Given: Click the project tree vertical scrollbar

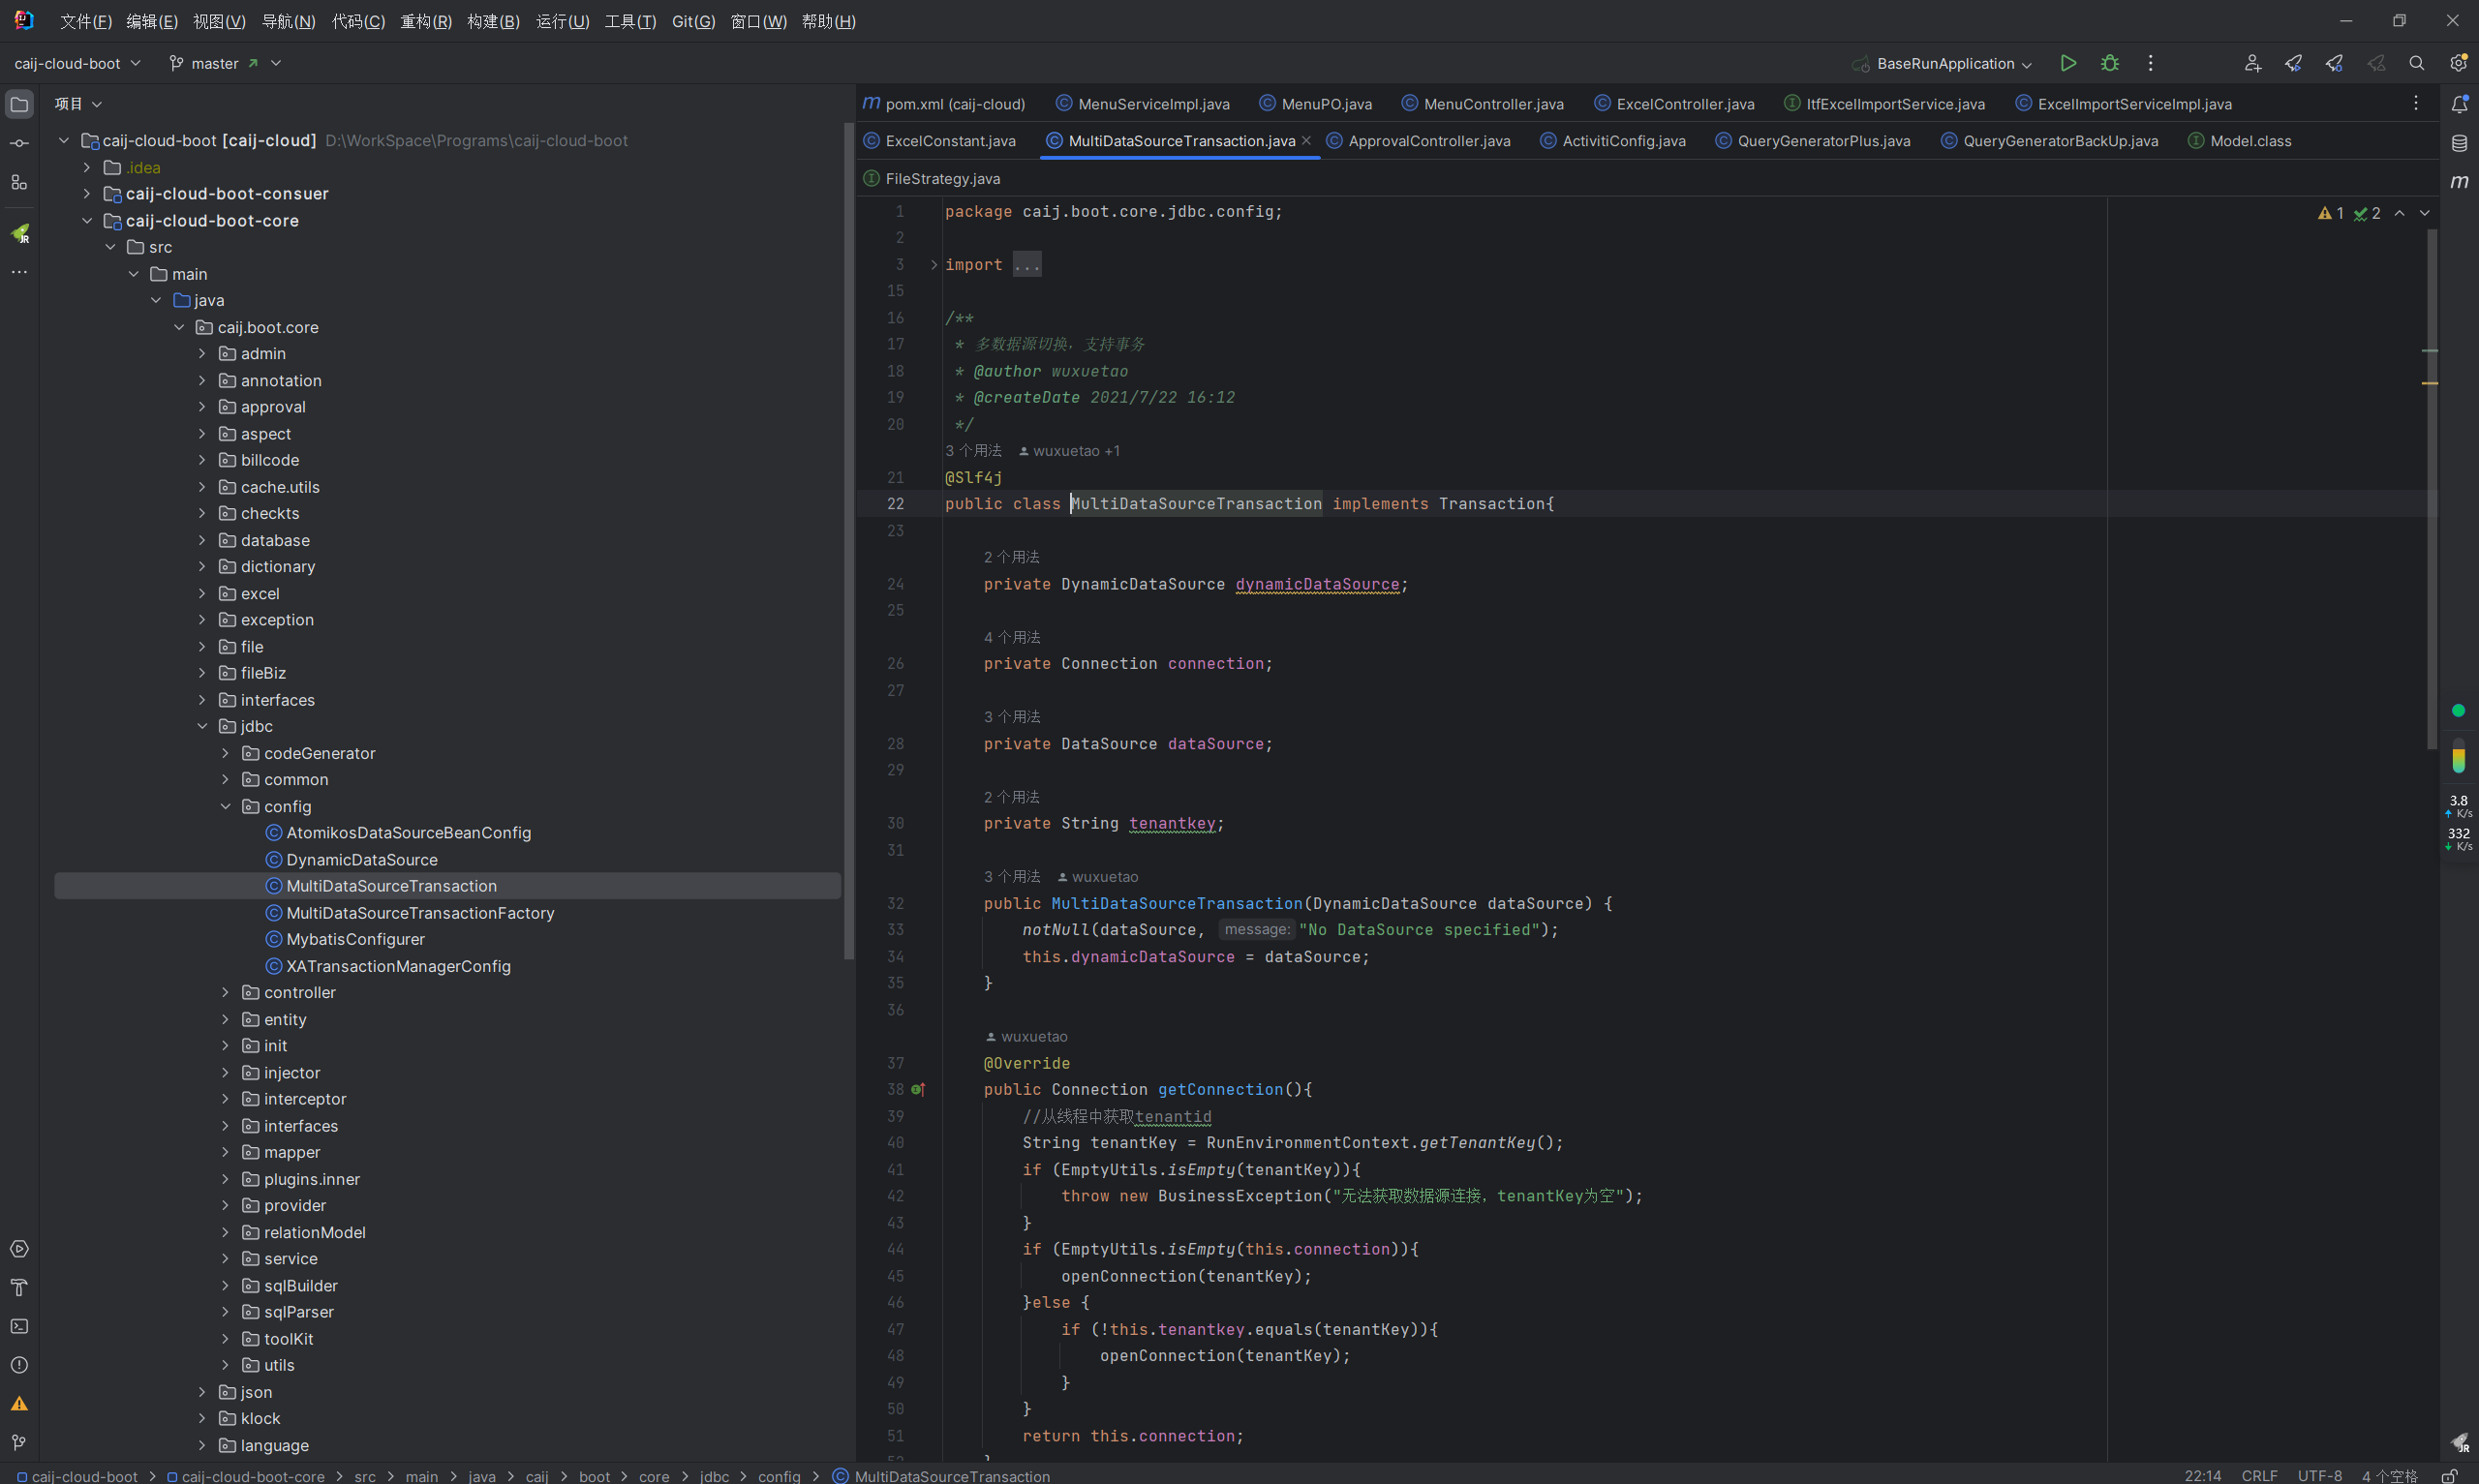Looking at the screenshot, I should click(x=849, y=540).
